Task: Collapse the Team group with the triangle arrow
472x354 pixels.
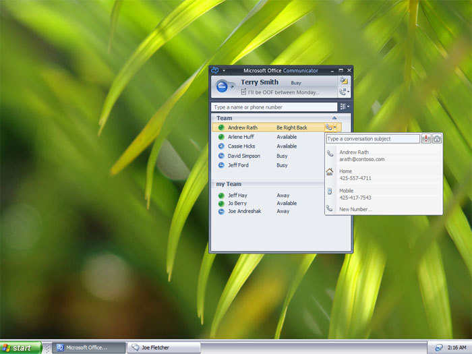Action: coord(334,118)
